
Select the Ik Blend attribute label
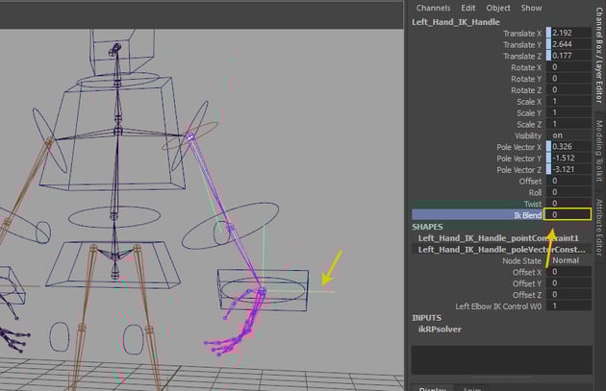pyautogui.click(x=527, y=215)
